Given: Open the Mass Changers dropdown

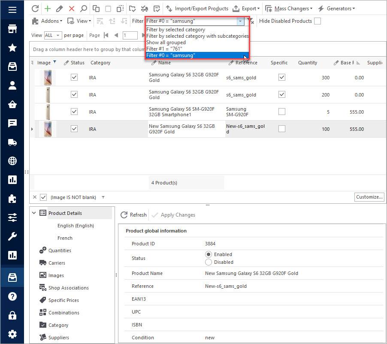Looking at the screenshot, I should (x=289, y=9).
